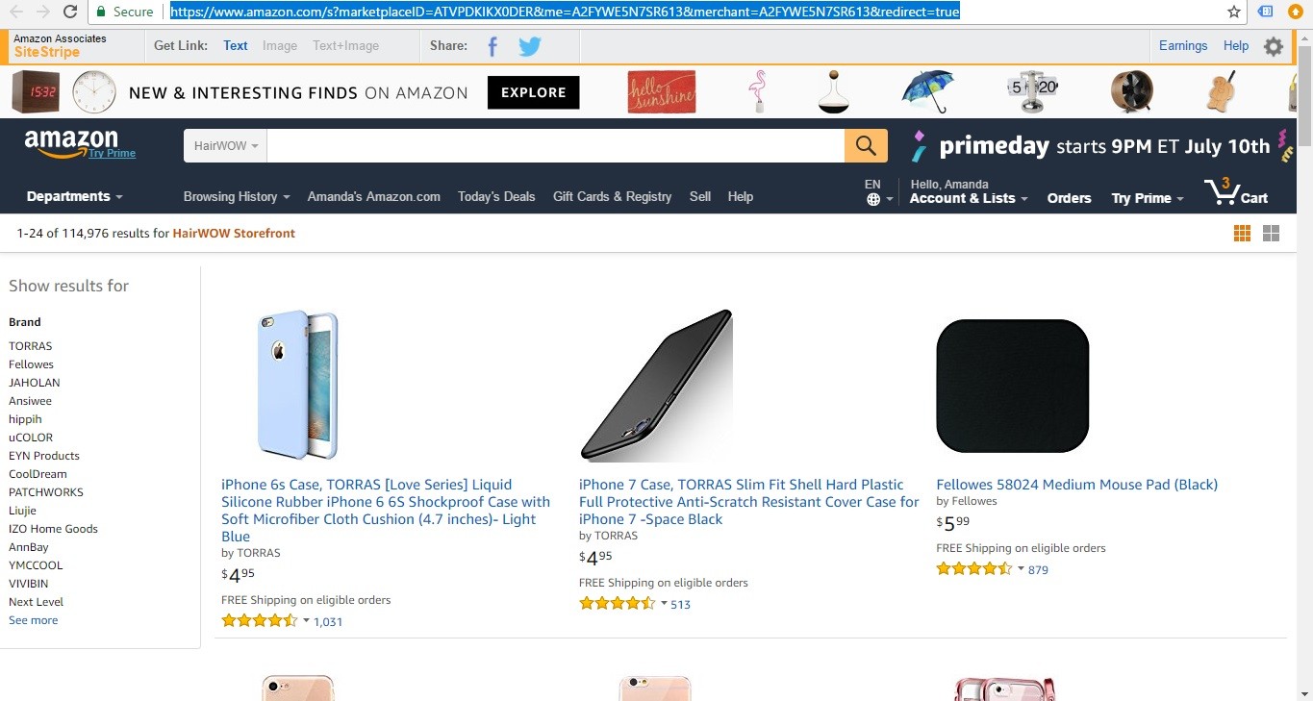
Task: Open the Orders page
Action: click(x=1069, y=198)
